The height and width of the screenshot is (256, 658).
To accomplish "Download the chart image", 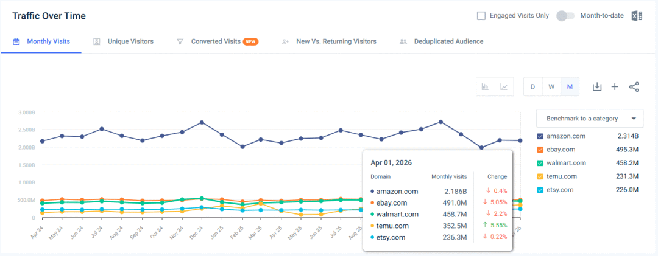I will tap(596, 87).
